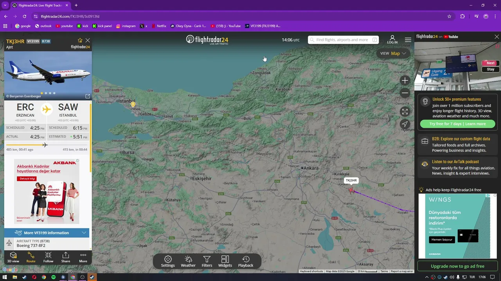501x281 pixels.
Task: Open aircraft photo in external link icon
Action: click(88, 96)
